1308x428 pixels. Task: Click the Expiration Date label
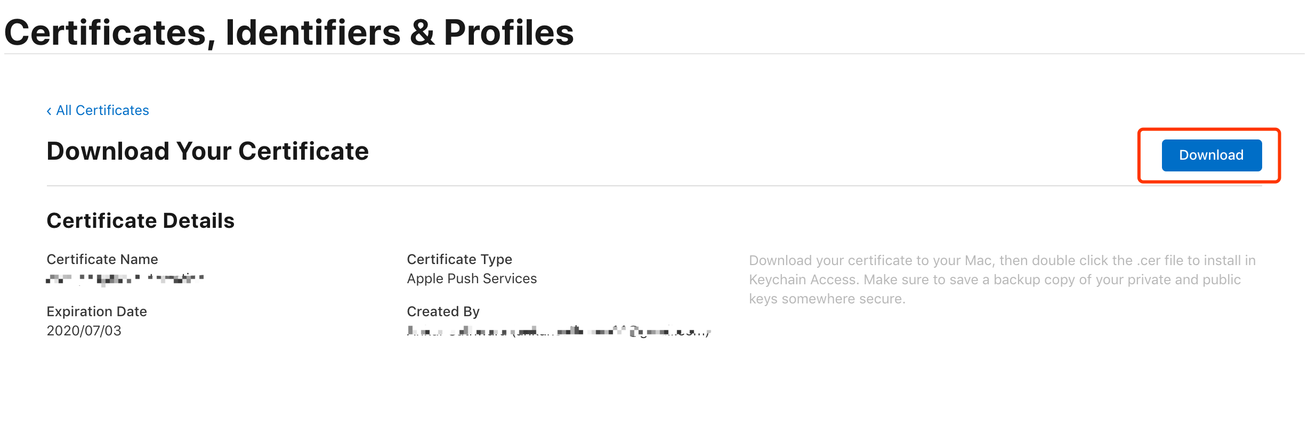97,311
